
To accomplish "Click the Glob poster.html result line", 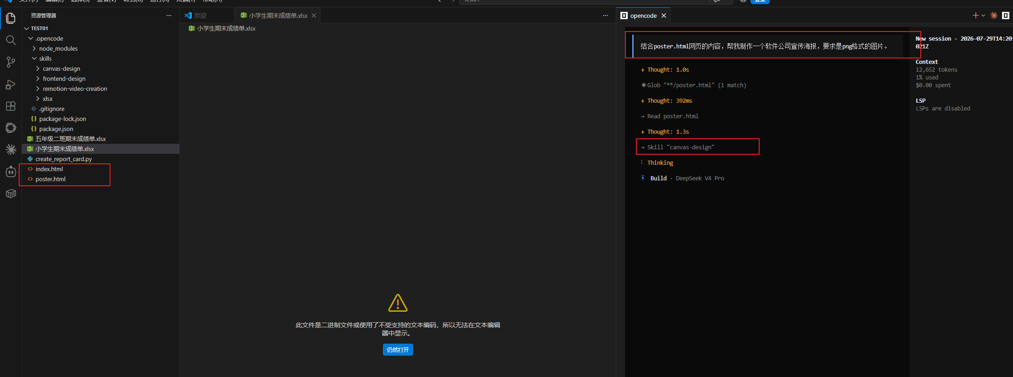I will coord(693,85).
